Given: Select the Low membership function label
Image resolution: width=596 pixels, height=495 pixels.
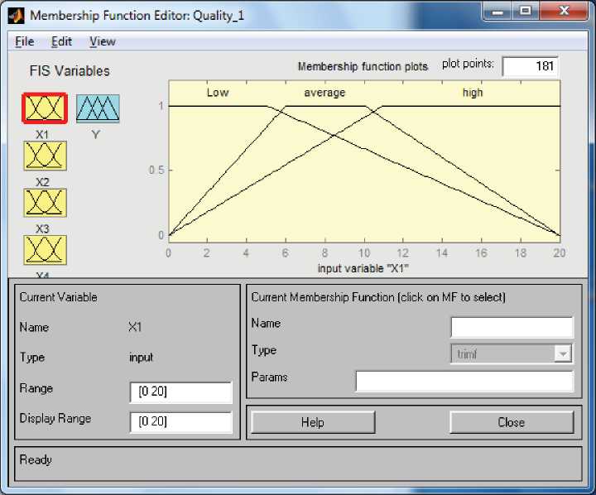Looking at the screenshot, I should point(218,93).
